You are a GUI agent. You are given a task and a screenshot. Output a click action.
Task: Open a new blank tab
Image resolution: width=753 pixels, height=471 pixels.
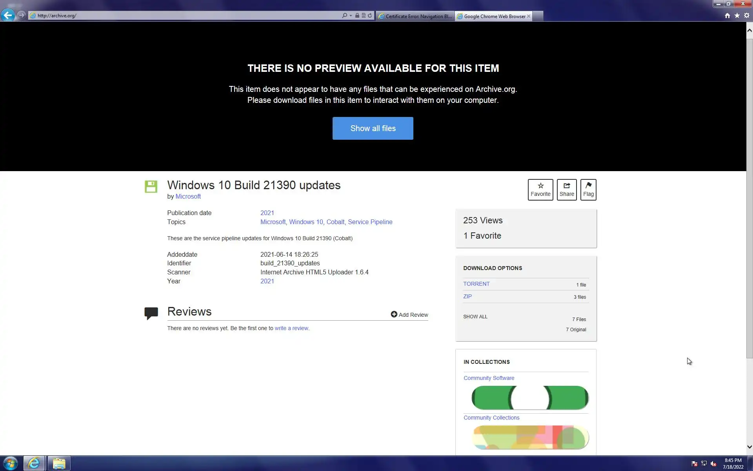tap(538, 16)
